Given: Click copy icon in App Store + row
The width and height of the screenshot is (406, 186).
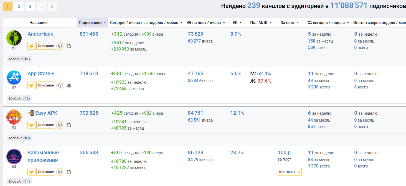Looking at the screenshot, I should tap(69, 86).
